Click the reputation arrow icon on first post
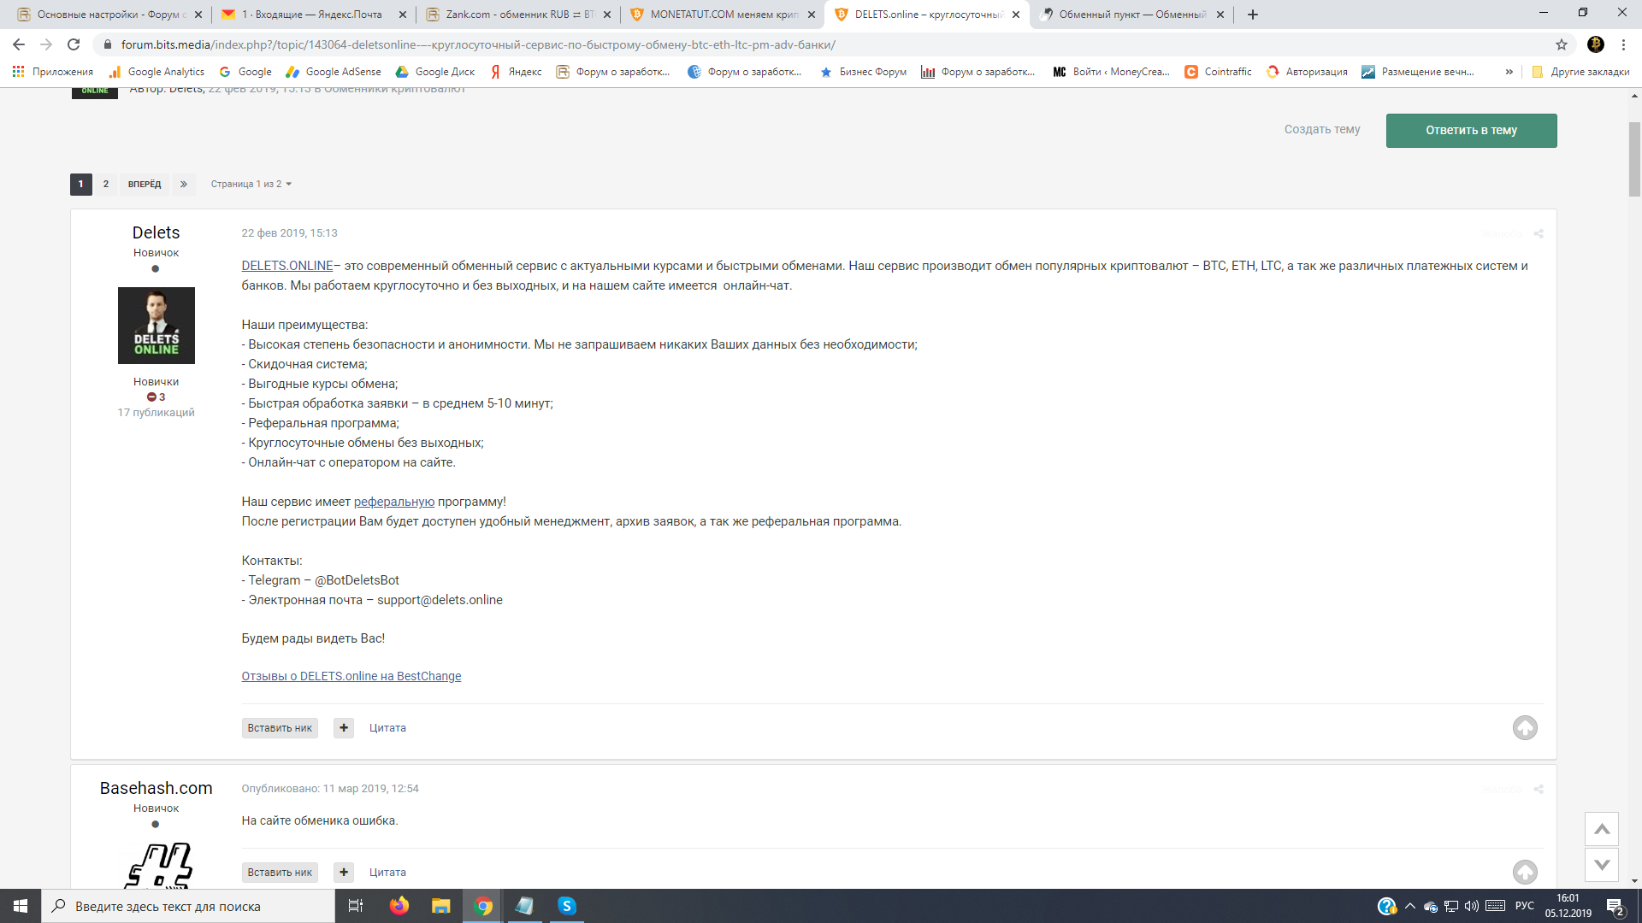1642x923 pixels. [1524, 728]
